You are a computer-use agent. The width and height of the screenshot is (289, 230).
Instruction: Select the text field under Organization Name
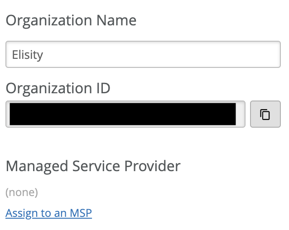click(x=143, y=55)
